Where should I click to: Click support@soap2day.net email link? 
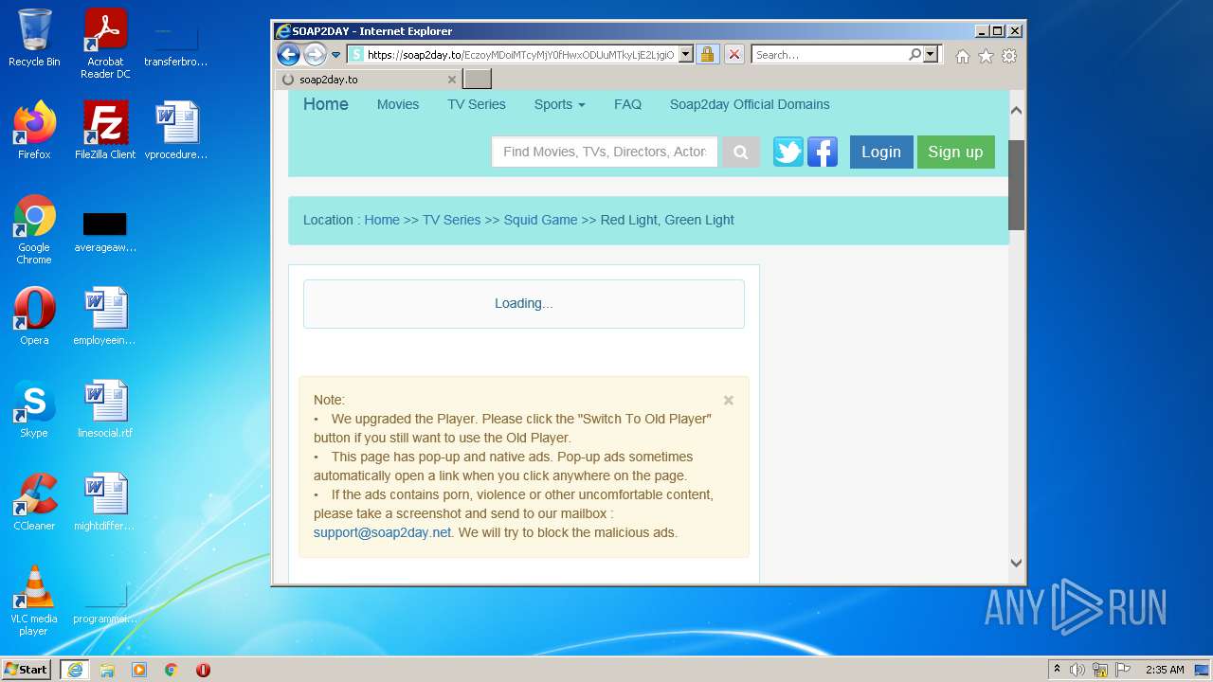pyautogui.click(x=382, y=532)
